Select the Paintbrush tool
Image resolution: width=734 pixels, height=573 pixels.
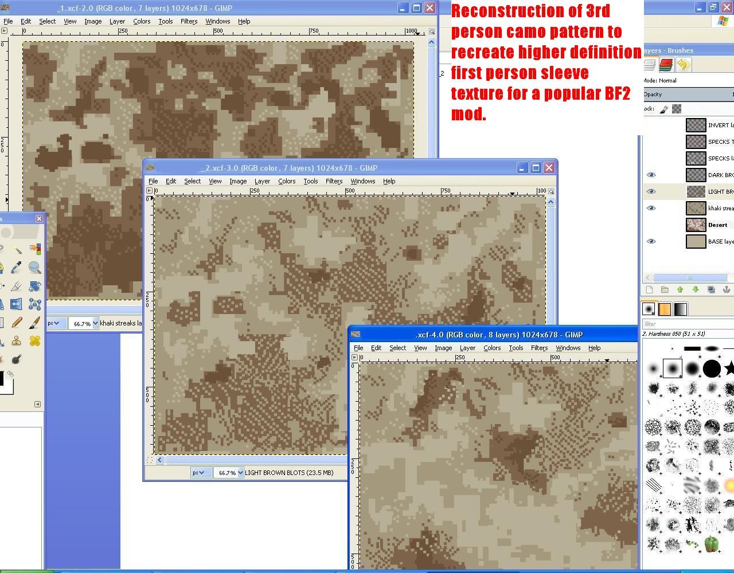[x=34, y=323]
